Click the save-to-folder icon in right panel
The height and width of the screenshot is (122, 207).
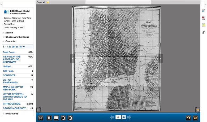(204, 25)
